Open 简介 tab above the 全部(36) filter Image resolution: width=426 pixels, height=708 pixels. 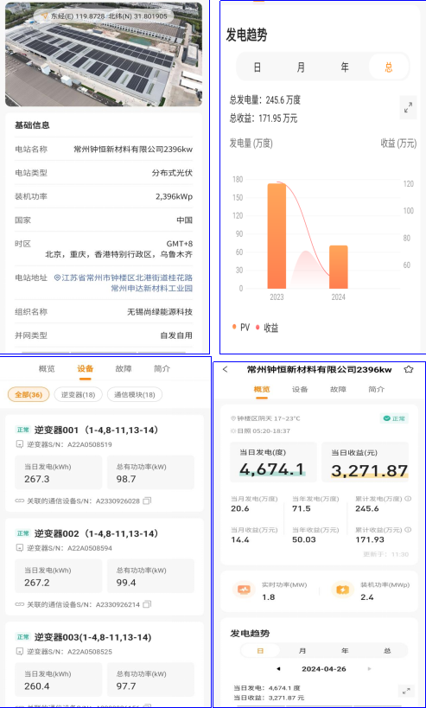coord(162,368)
